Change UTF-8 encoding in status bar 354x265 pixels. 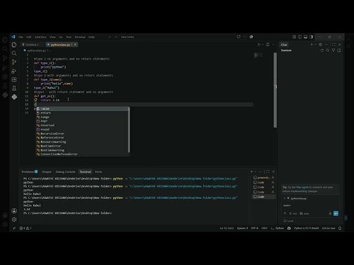254,228
